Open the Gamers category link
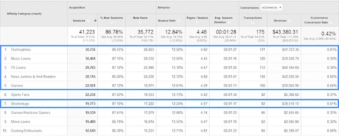 (17, 85)
